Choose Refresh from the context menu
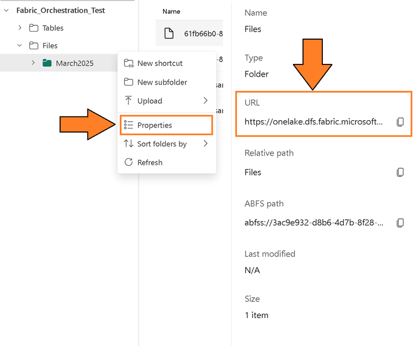The height and width of the screenshot is (346, 415). pos(150,163)
